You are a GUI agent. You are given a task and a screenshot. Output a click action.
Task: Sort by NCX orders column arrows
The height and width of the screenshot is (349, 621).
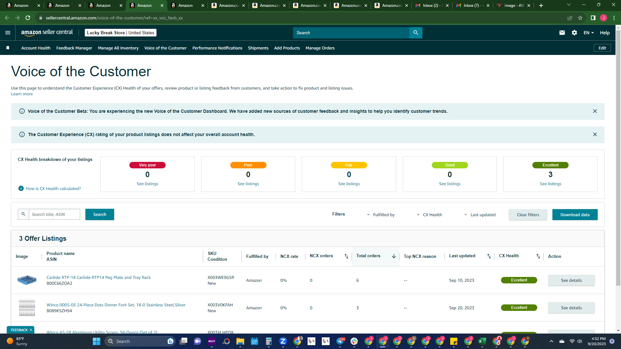(x=346, y=256)
